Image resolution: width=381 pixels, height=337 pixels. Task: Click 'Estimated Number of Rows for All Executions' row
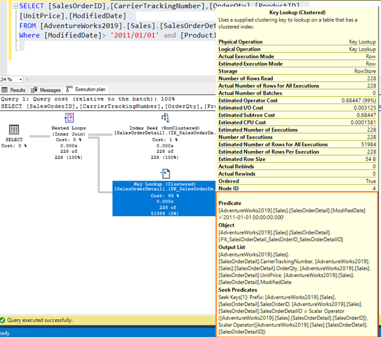coord(297,144)
